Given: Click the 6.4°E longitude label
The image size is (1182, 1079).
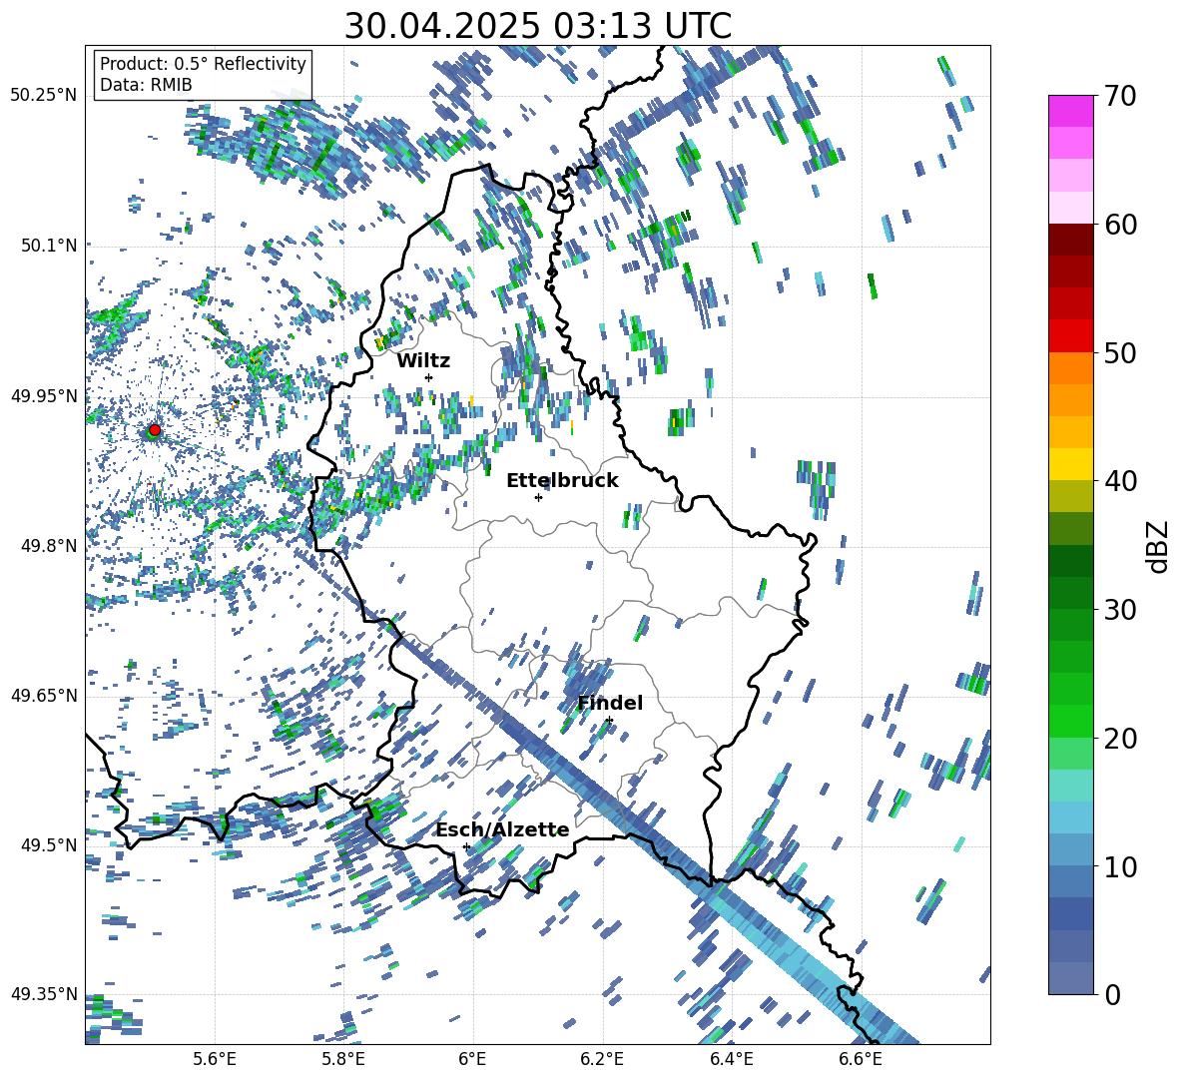Looking at the screenshot, I should [x=731, y=1059].
